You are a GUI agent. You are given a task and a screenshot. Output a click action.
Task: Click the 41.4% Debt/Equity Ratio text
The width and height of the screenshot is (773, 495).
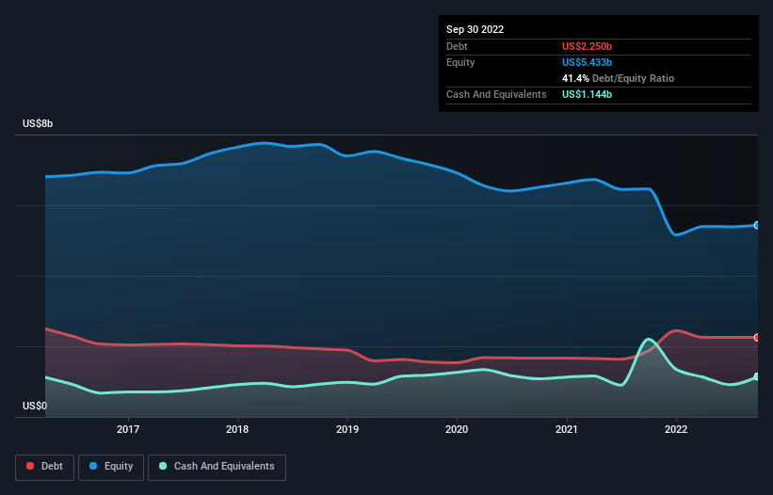click(618, 78)
